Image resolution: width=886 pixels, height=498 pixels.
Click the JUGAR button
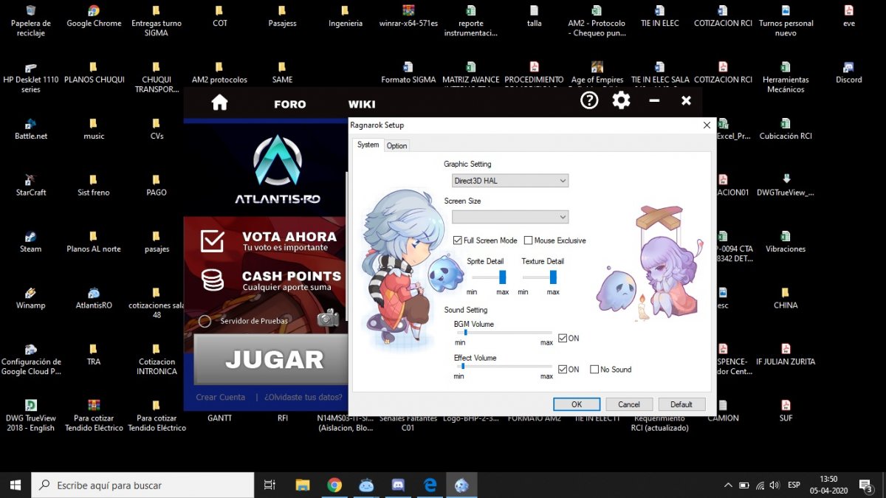(x=271, y=359)
